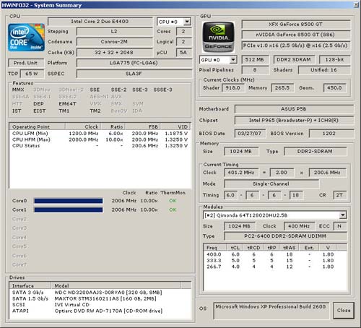Select the Optiarc DVD RW AD-7170A row

coord(100,311)
